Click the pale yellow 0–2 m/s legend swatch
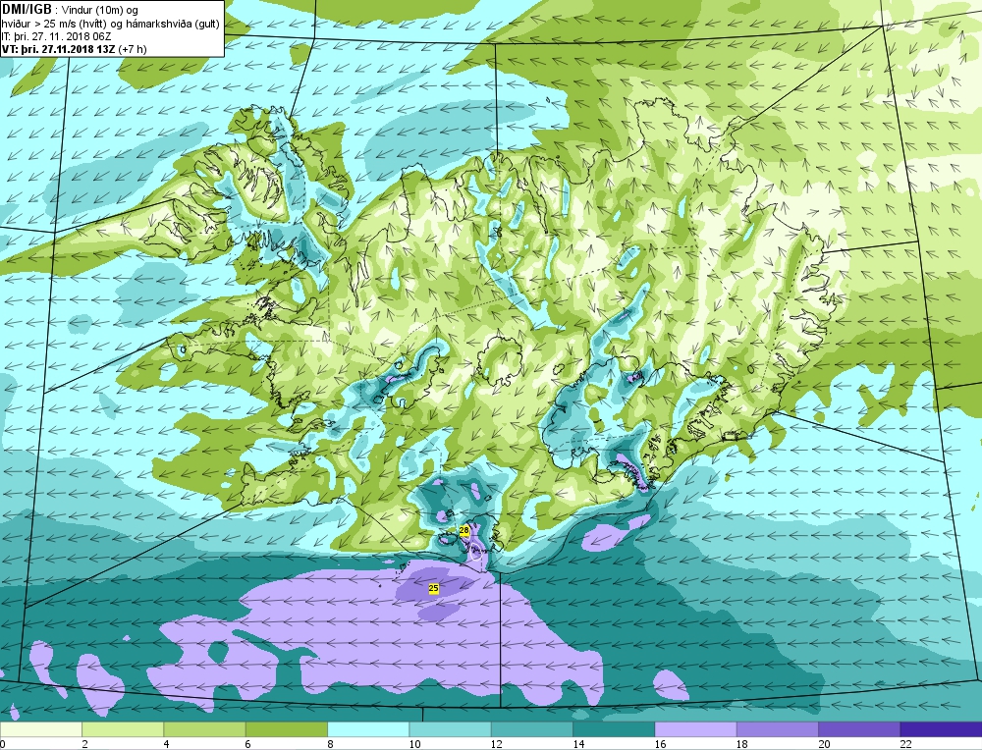The height and width of the screenshot is (750, 982). click(x=40, y=729)
